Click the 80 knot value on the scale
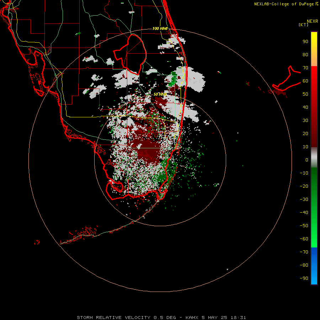320x320 pixels. click(x=305, y=54)
